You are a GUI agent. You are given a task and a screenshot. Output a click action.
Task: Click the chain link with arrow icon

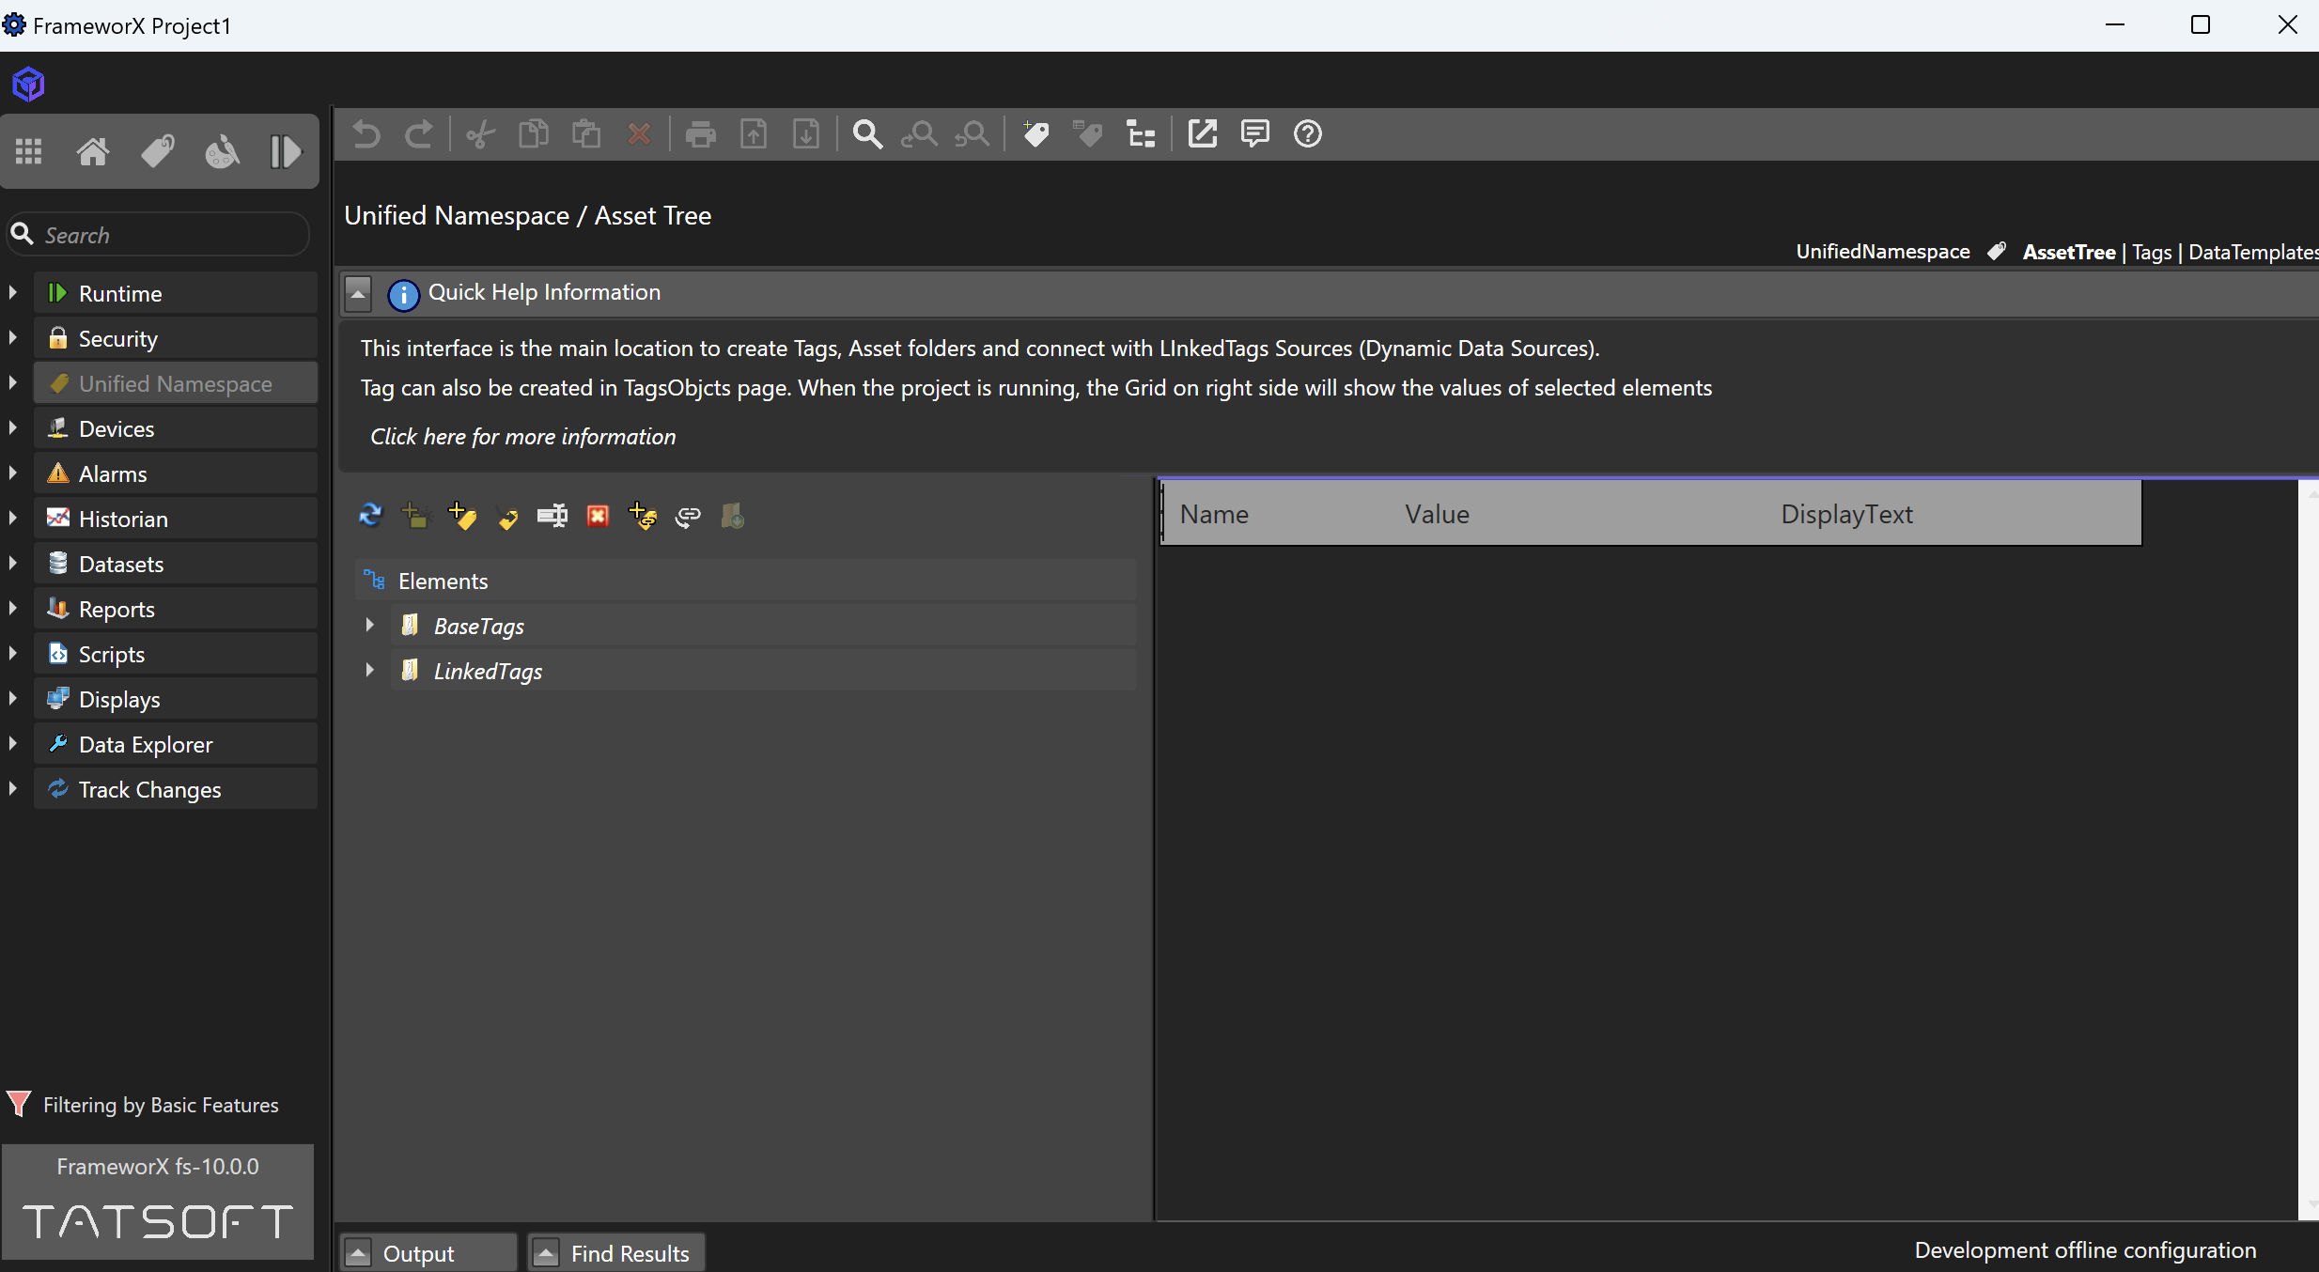(688, 516)
